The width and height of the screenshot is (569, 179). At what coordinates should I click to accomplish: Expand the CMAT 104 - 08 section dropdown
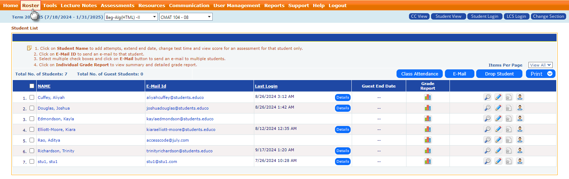(x=186, y=17)
